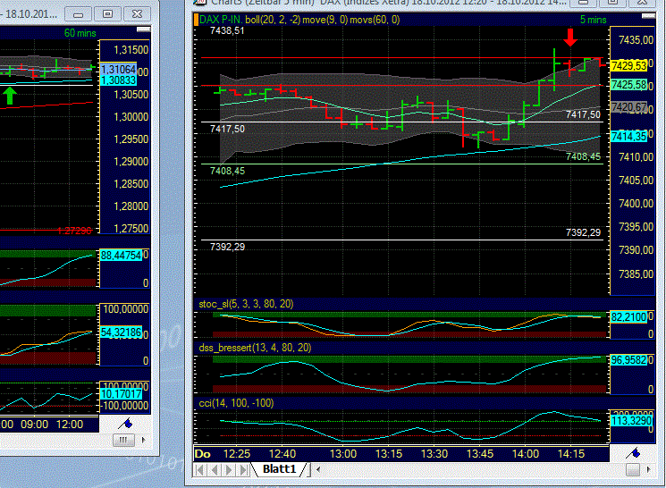Jump to first sheet tab arrow

200,470
